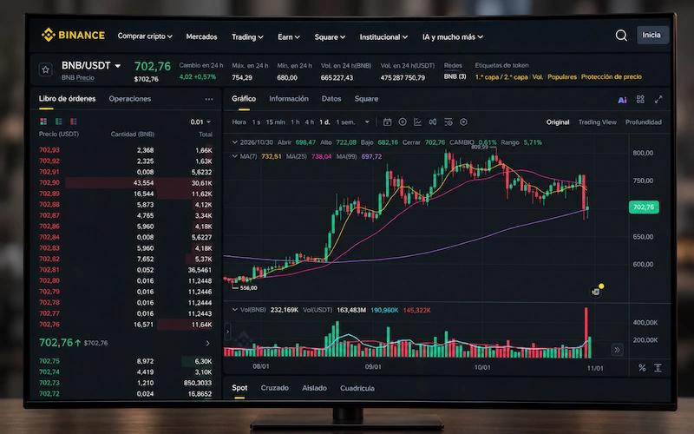The image size is (694, 434).
Task: Click the Protección de precio tag
Action: 612,77
